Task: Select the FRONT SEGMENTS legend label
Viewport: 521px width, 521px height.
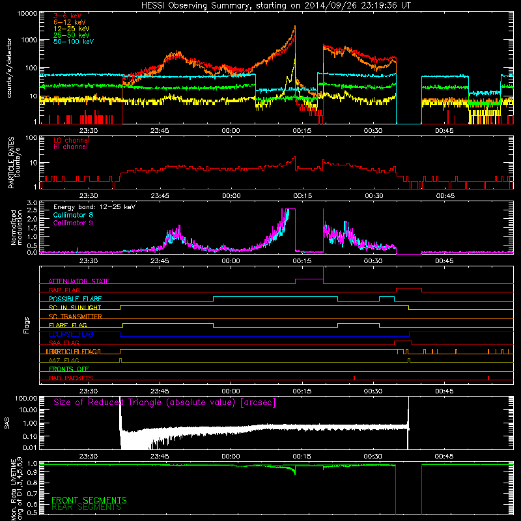Action: pos(89,500)
